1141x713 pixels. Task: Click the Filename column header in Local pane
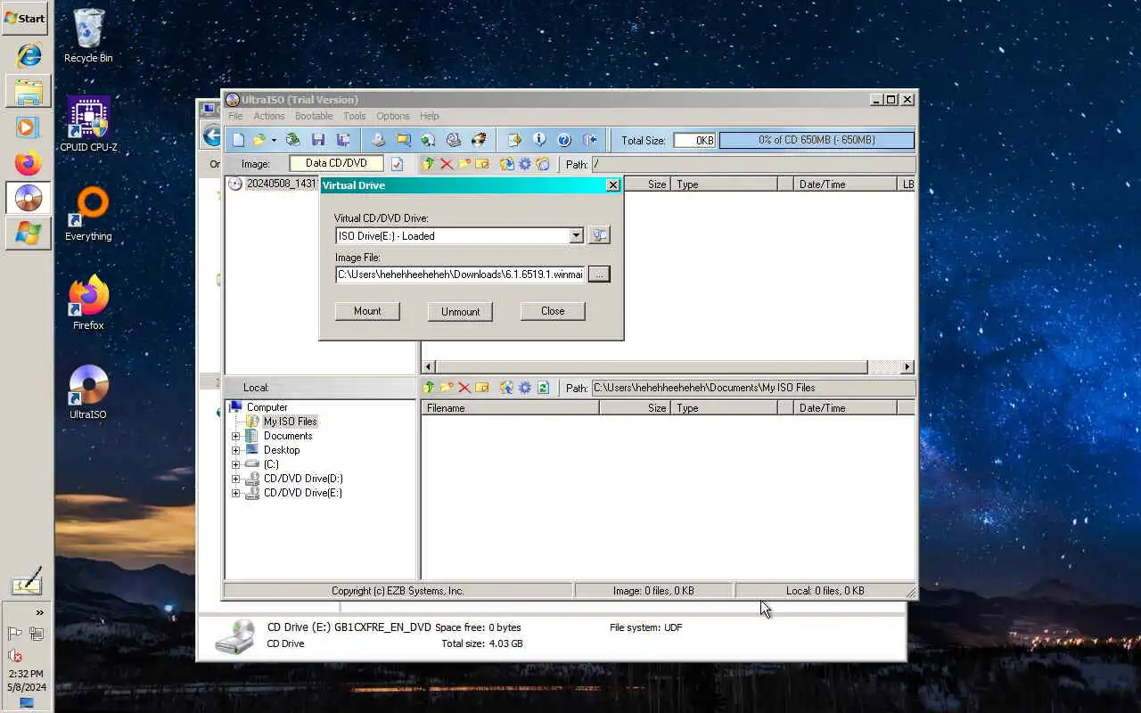(510, 407)
